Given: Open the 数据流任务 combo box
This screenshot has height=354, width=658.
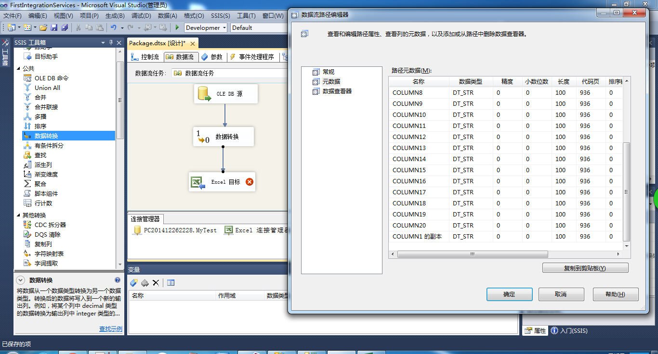Looking at the screenshot, I should click(x=230, y=73).
